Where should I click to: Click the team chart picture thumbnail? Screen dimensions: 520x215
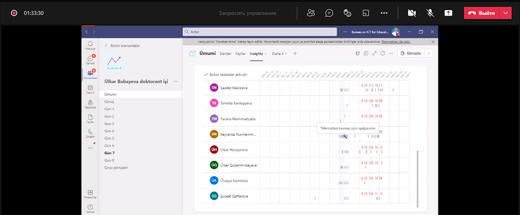114,62
